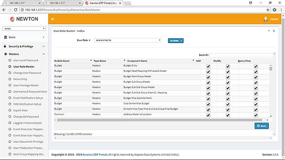Open Username & Password View item

(30, 92)
